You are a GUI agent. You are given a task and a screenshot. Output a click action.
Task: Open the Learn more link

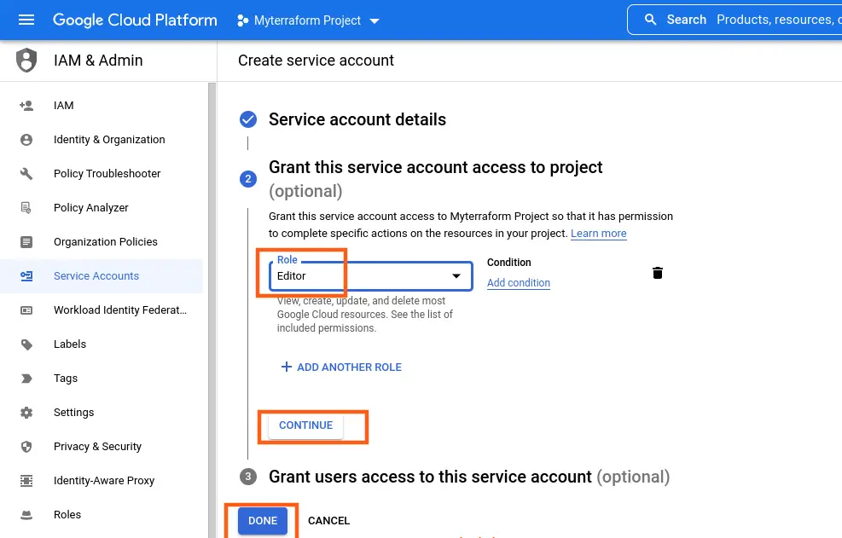598,234
